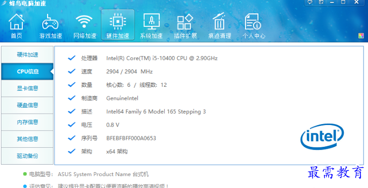Open the 游戏加速 game acceleration section
The height and width of the screenshot is (188, 368).
pos(51,26)
